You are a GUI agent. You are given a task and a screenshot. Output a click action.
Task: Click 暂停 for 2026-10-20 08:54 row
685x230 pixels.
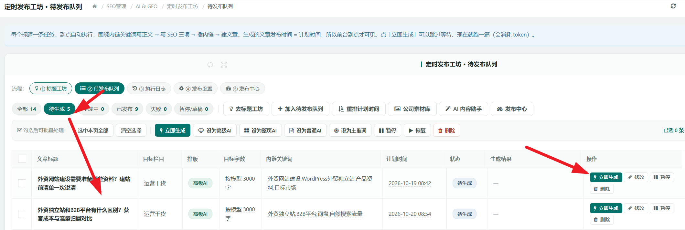[662, 208]
